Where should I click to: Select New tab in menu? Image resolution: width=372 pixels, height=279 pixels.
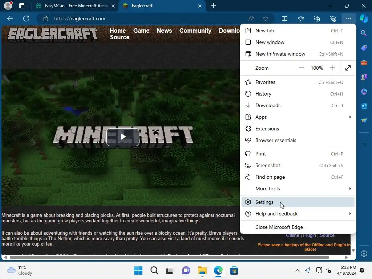pyautogui.click(x=298, y=31)
